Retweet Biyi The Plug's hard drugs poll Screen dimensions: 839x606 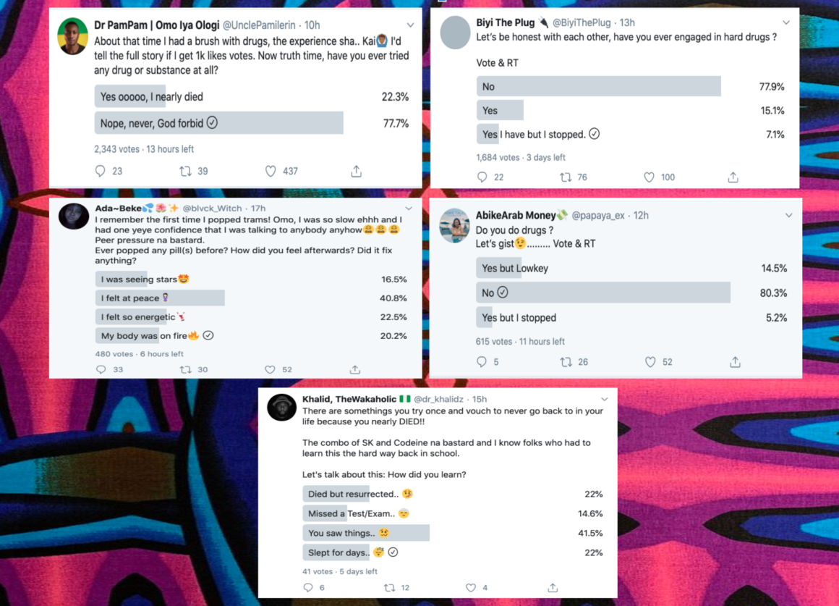566,177
